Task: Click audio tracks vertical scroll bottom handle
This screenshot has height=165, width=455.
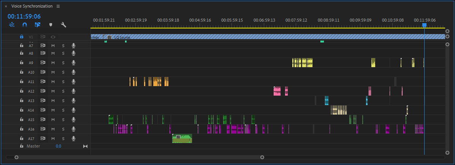Action: pos(447,152)
